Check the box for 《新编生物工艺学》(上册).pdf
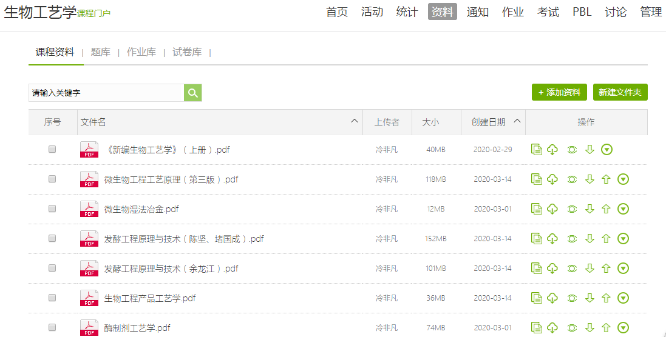Image resolution: width=666 pixels, height=337 pixels. click(52, 149)
